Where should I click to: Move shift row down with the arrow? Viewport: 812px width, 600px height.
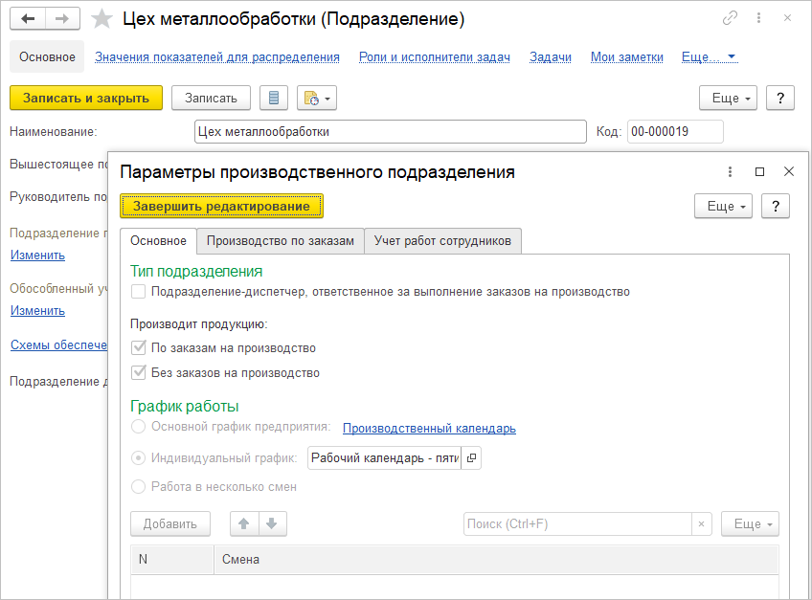click(x=272, y=523)
